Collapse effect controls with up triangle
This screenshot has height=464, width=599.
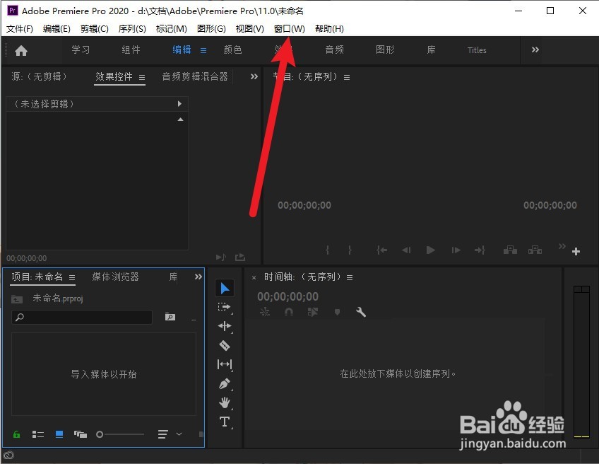tap(180, 120)
